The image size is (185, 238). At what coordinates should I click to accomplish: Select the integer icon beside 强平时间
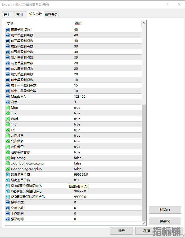click(x=8, y=219)
